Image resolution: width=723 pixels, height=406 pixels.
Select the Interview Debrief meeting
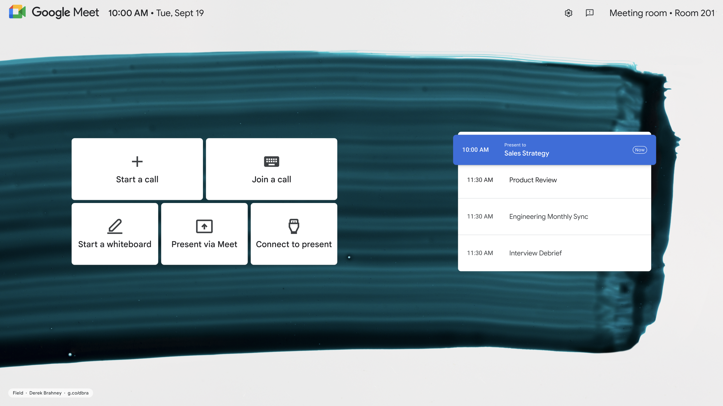[x=535, y=253]
